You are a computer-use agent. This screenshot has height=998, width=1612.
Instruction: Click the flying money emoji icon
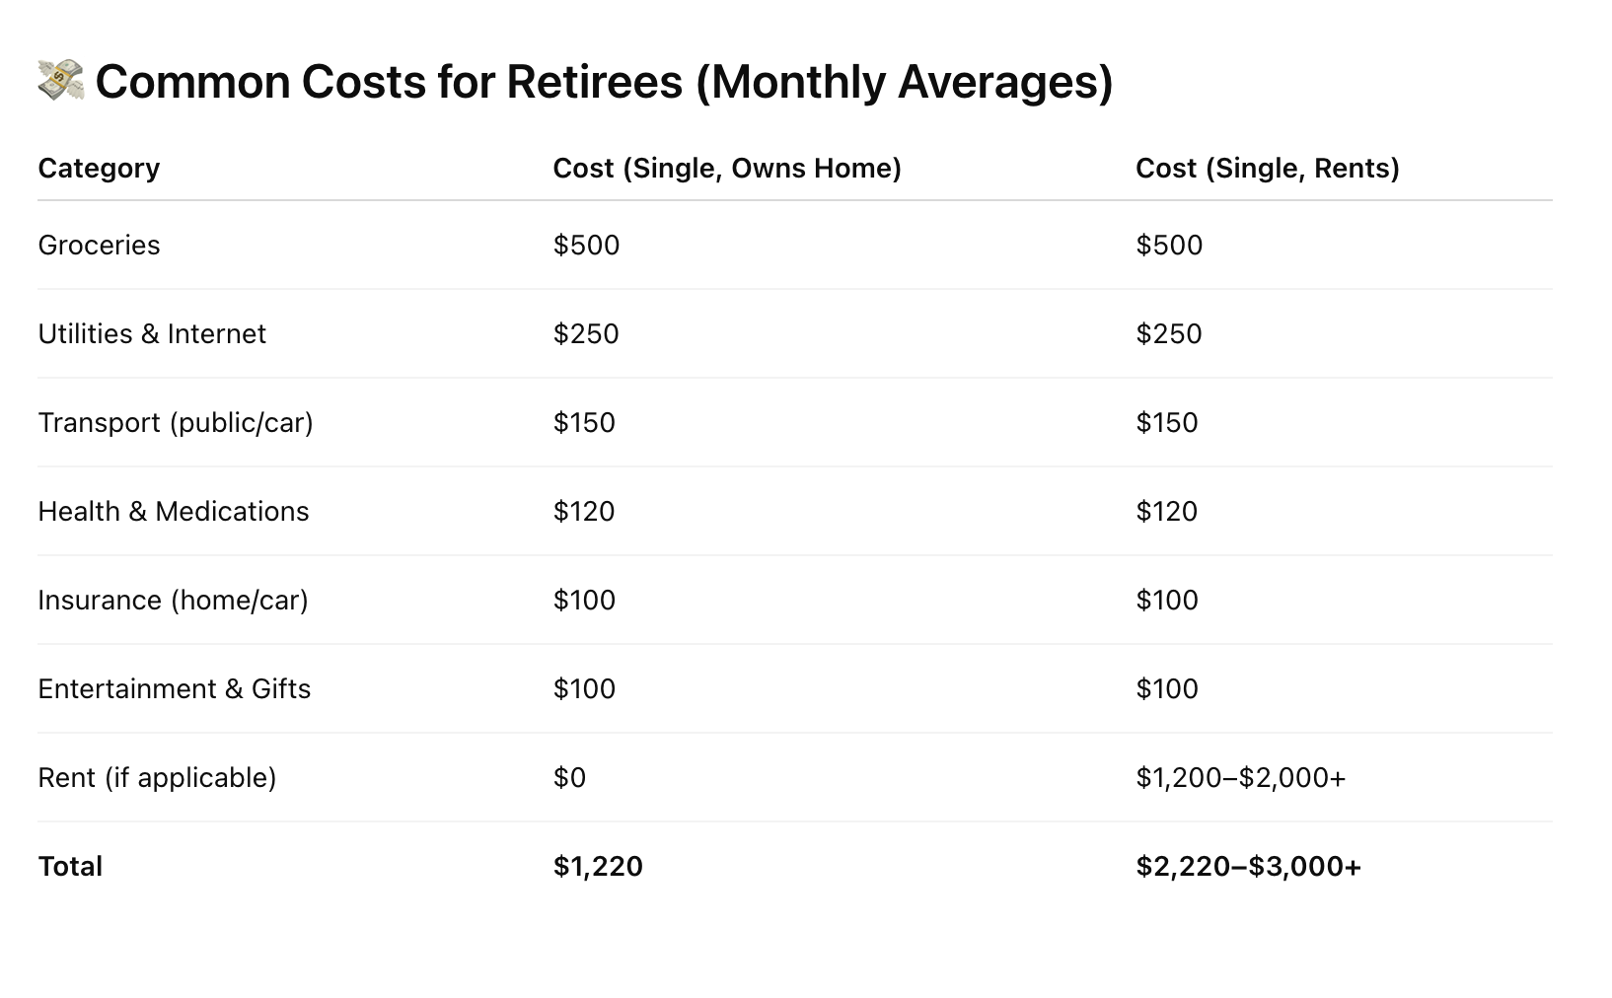pos(60,80)
